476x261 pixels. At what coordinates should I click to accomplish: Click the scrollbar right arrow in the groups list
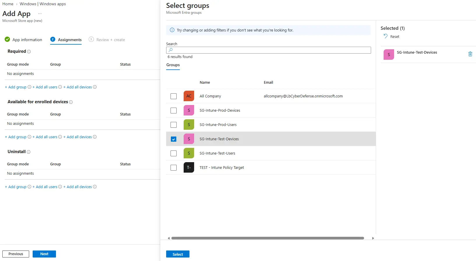tap(373, 238)
